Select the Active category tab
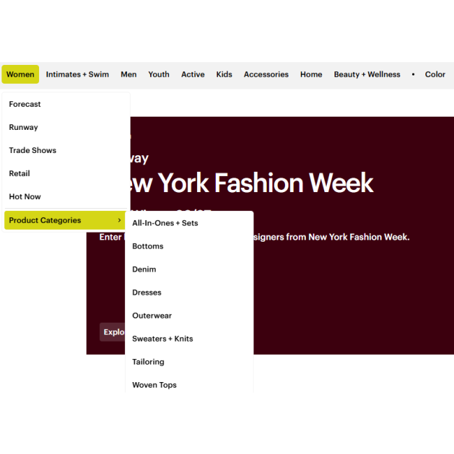The width and height of the screenshot is (454, 454). [193, 75]
